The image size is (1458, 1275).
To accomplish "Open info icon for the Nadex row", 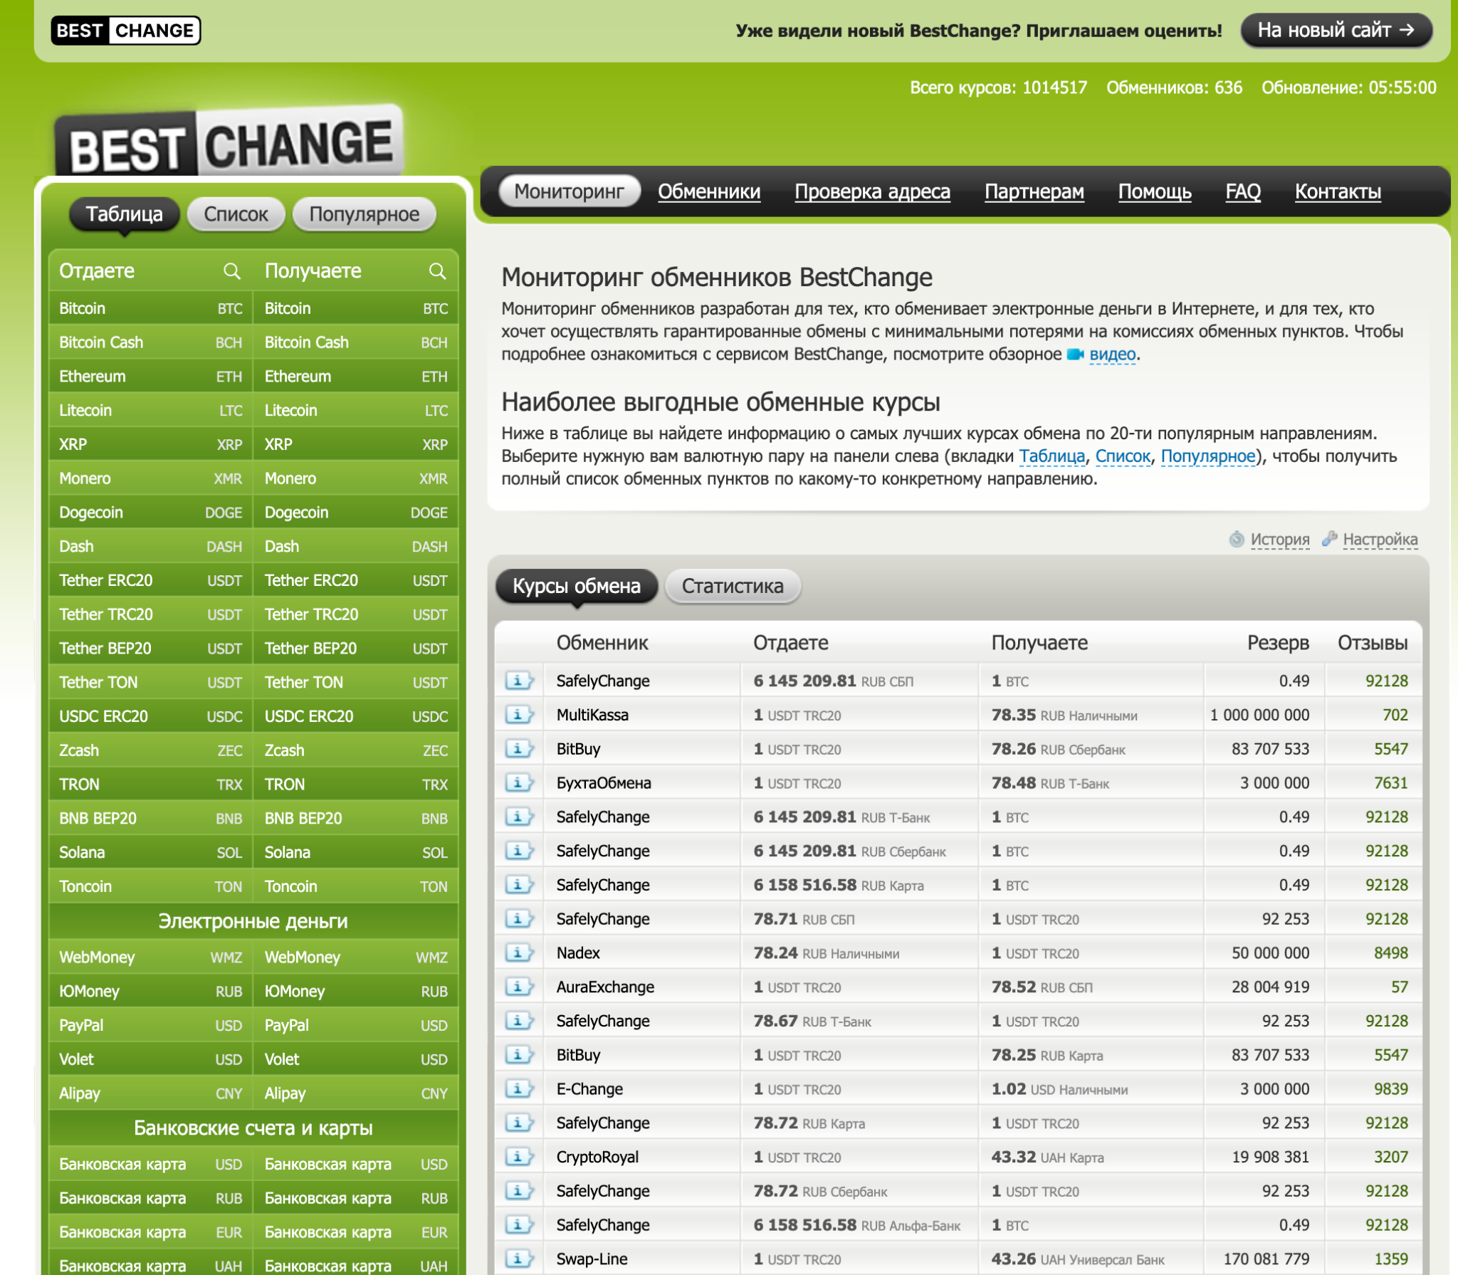I will (519, 953).
